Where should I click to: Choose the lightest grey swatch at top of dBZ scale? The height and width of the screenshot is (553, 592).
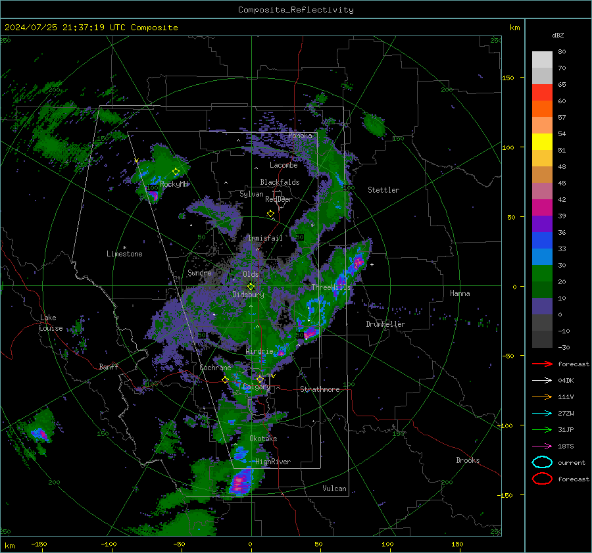click(x=542, y=60)
